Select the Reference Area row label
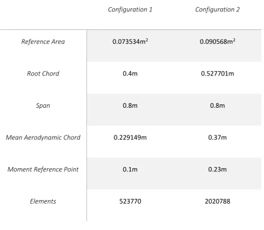 pyautogui.click(x=43, y=41)
